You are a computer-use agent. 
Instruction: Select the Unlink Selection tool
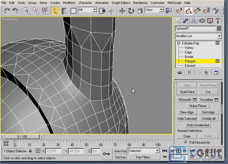pyautogui.click(x=36, y=11)
